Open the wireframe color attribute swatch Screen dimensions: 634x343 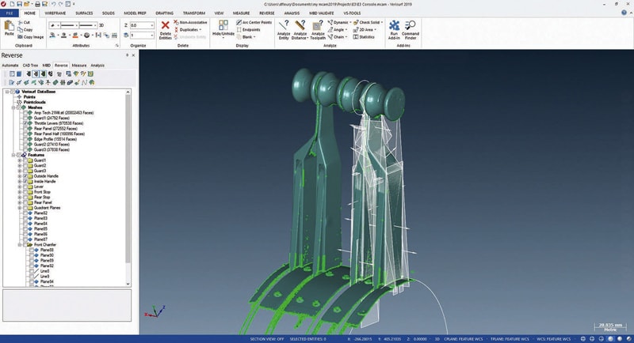coord(53,36)
